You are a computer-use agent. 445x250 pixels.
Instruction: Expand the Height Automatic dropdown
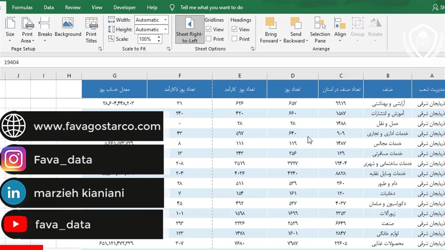pos(165,30)
